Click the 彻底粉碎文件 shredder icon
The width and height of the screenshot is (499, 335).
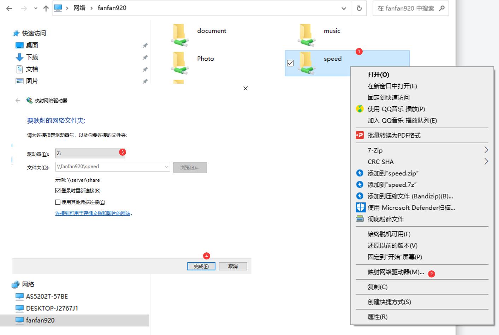[360, 219]
